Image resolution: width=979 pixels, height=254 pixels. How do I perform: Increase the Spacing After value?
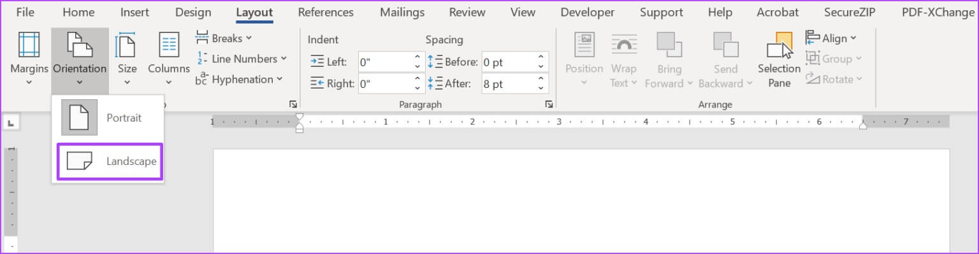542,79
